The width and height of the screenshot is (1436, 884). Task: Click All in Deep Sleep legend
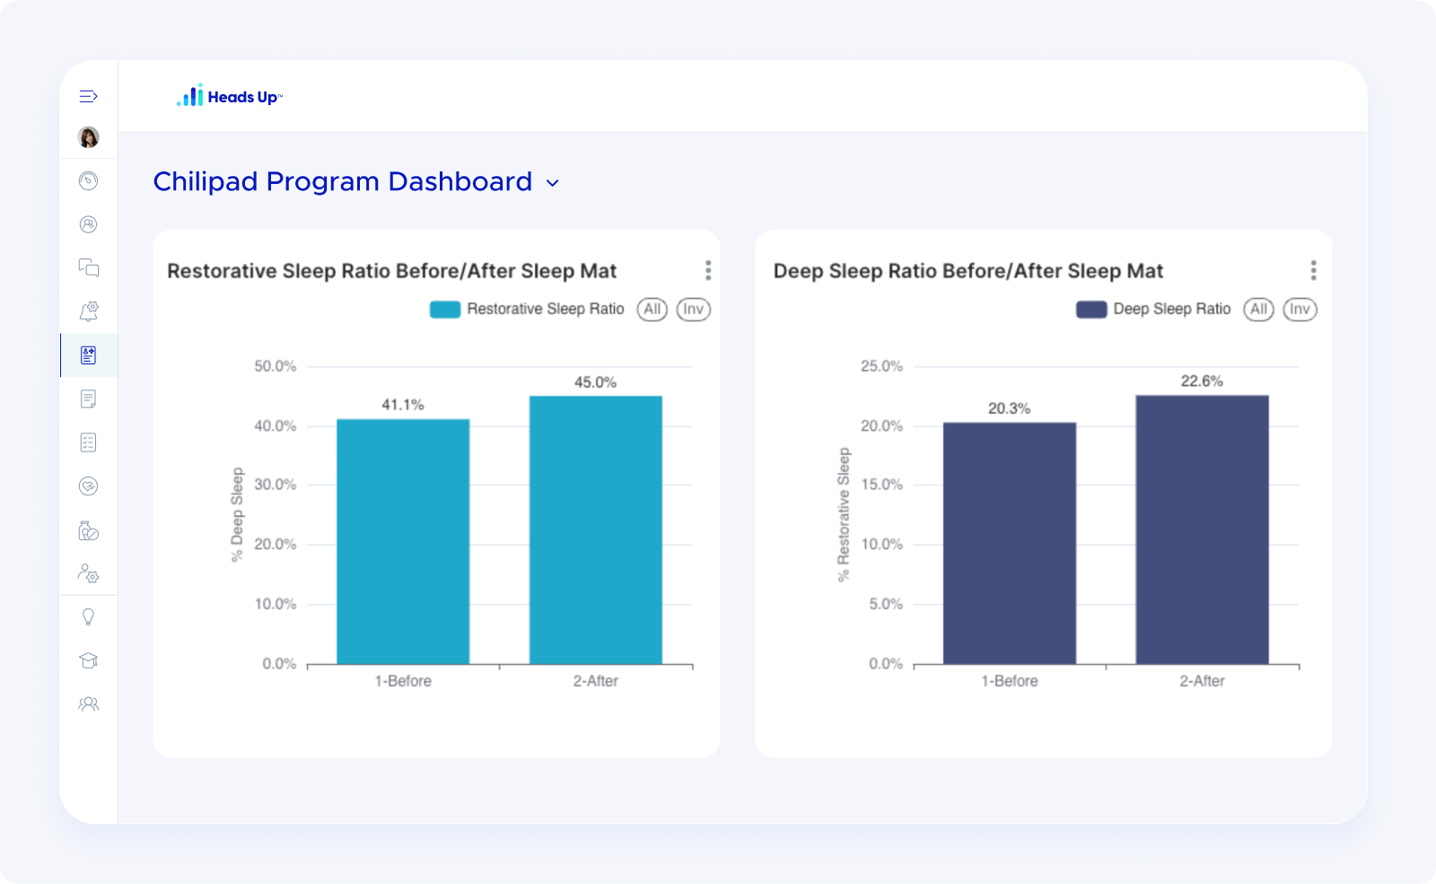pos(1258,310)
